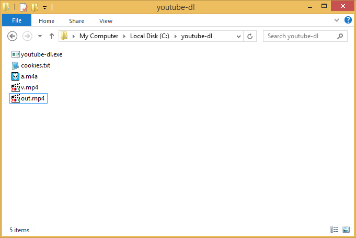
Task: Maximize the youtube-dl window
Action: (x=324, y=6)
